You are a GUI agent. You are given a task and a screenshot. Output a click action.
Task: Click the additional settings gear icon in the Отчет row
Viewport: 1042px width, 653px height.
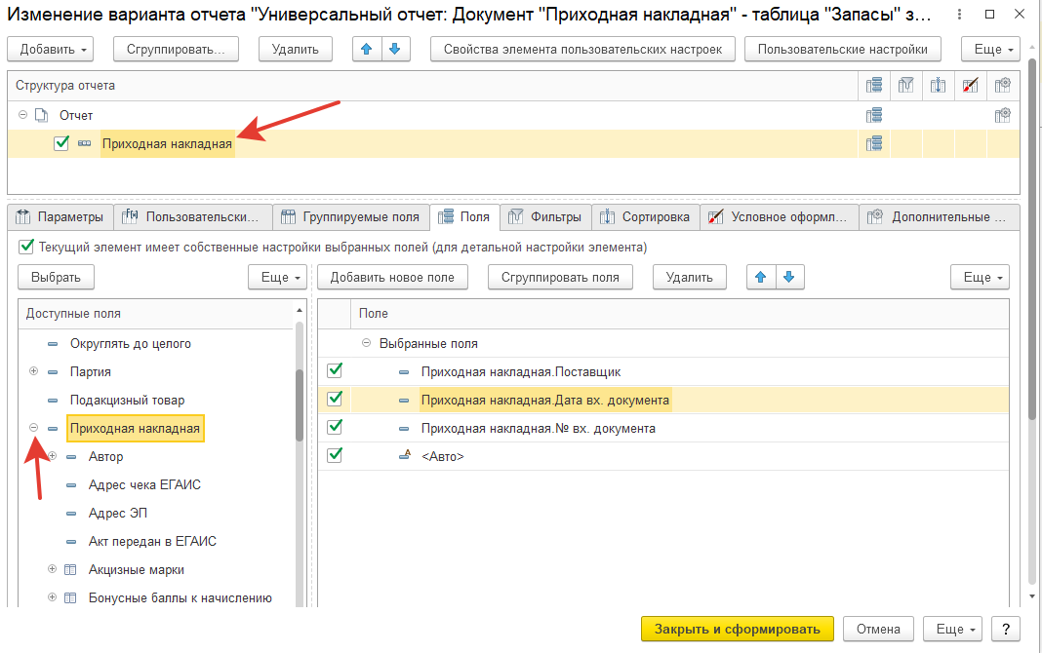pyautogui.click(x=1002, y=115)
